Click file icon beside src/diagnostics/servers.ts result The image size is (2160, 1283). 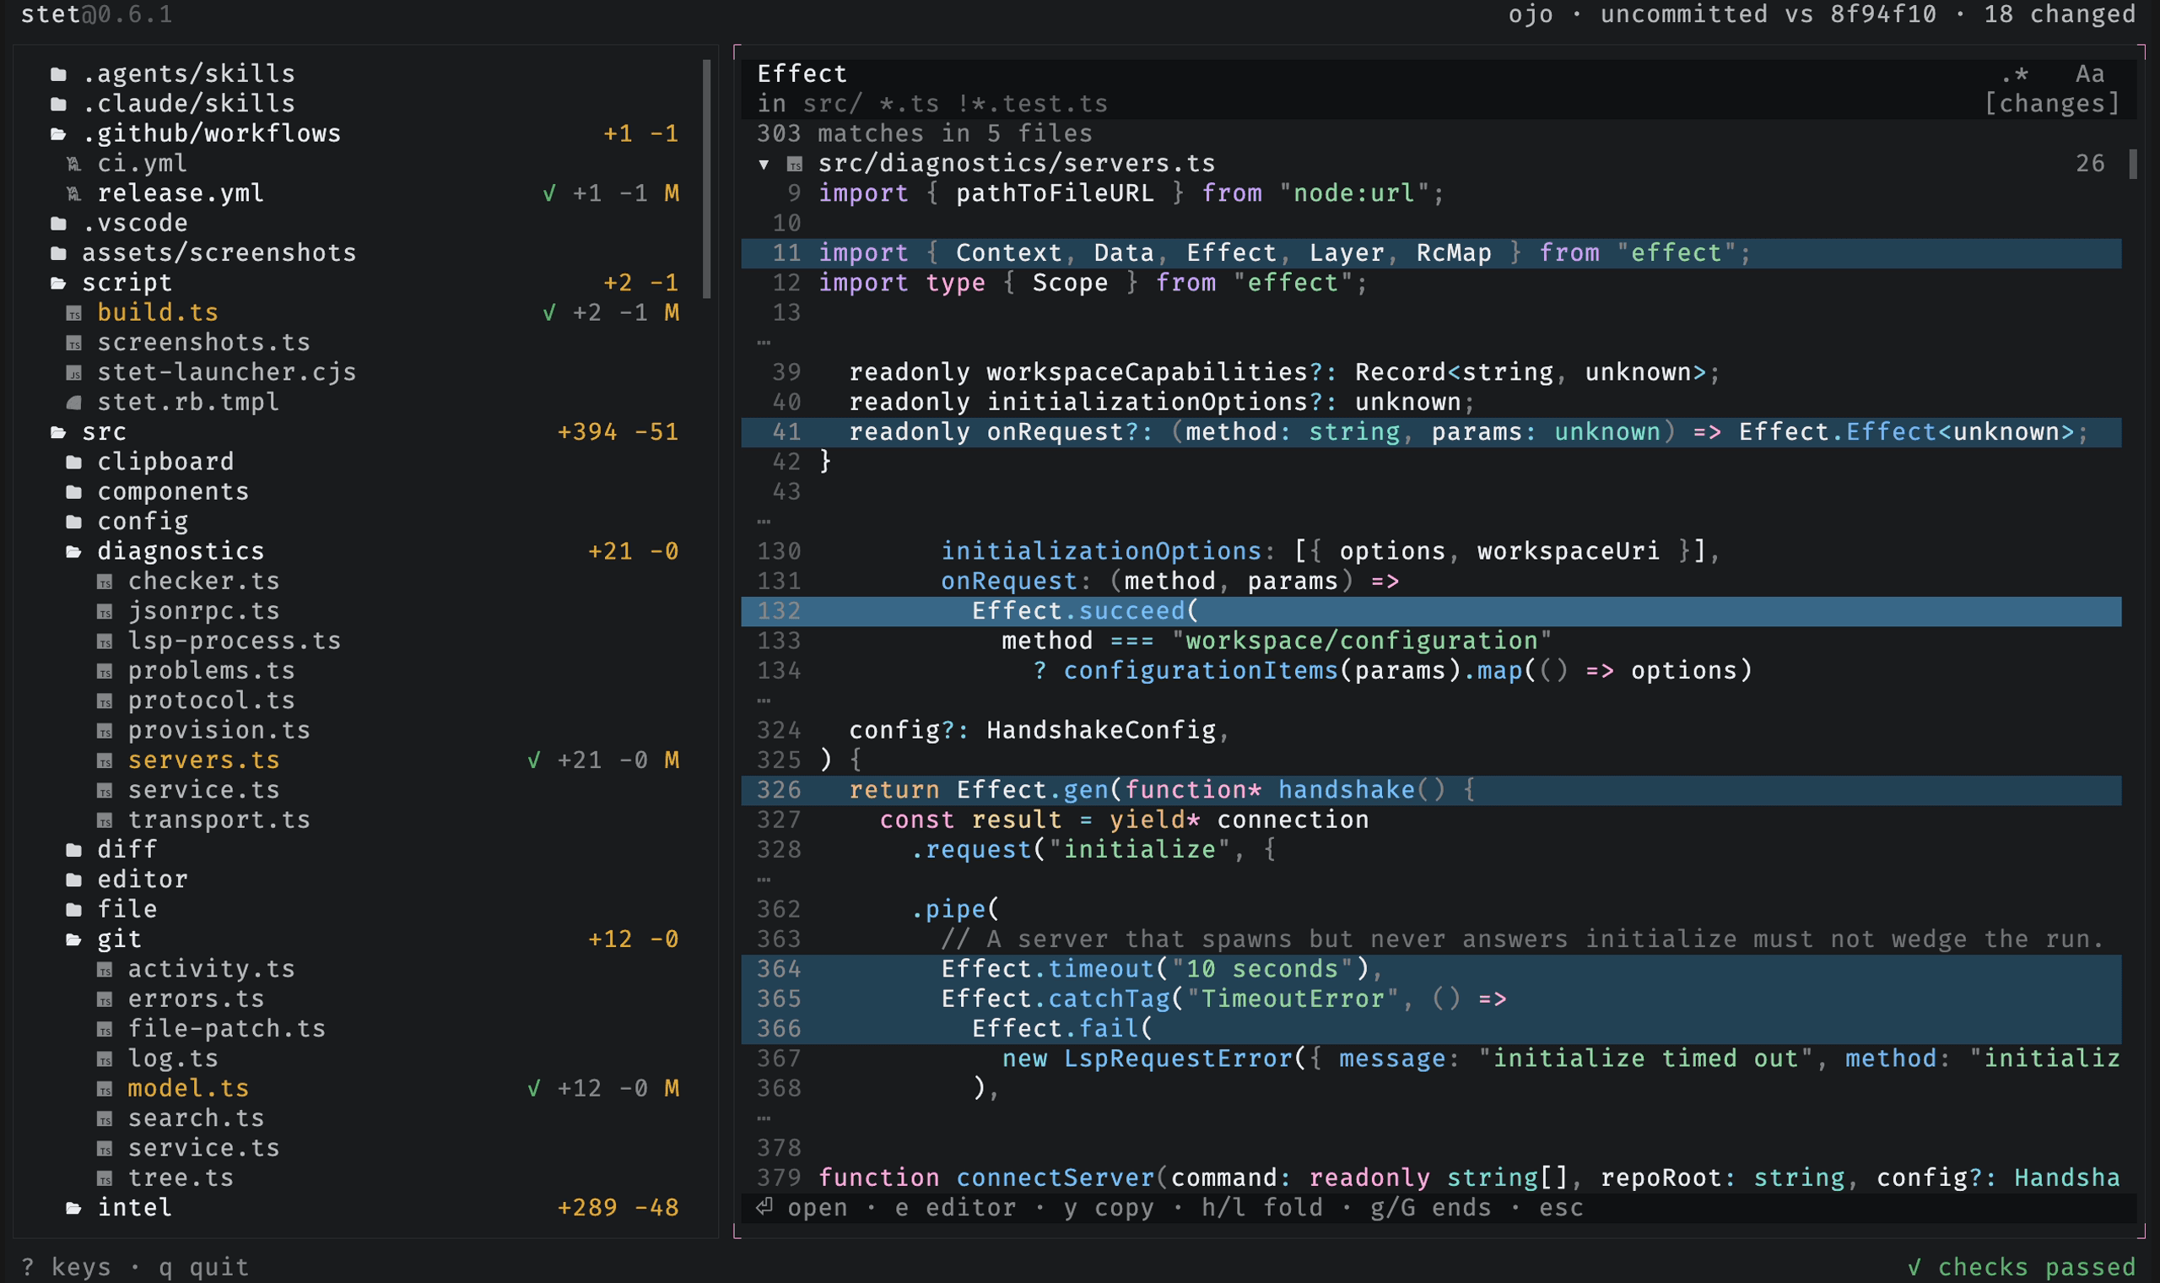[x=795, y=165]
